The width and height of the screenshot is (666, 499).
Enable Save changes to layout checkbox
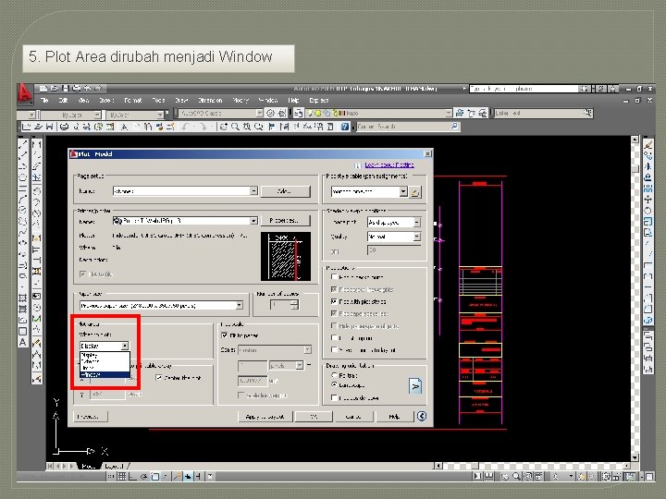(x=334, y=349)
